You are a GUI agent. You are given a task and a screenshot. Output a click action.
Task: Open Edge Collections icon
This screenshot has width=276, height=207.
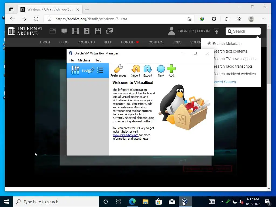click(239, 19)
